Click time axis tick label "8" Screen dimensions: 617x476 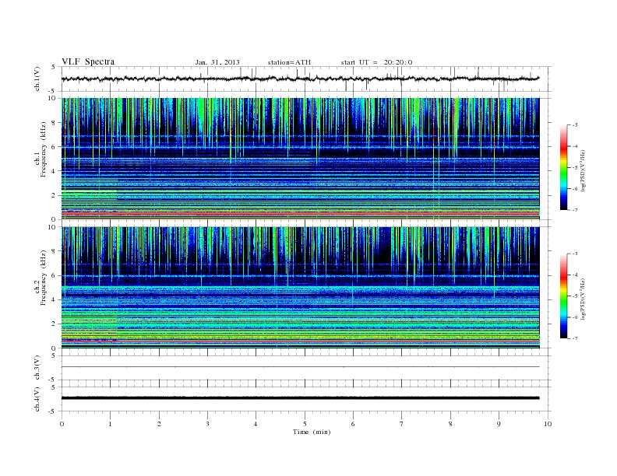coord(450,424)
